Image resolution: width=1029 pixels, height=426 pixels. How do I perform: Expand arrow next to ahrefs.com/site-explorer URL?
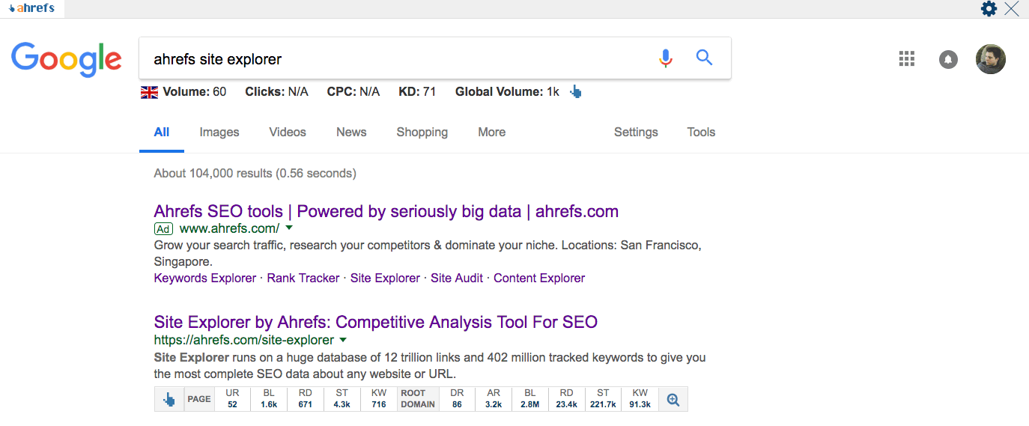[343, 339]
